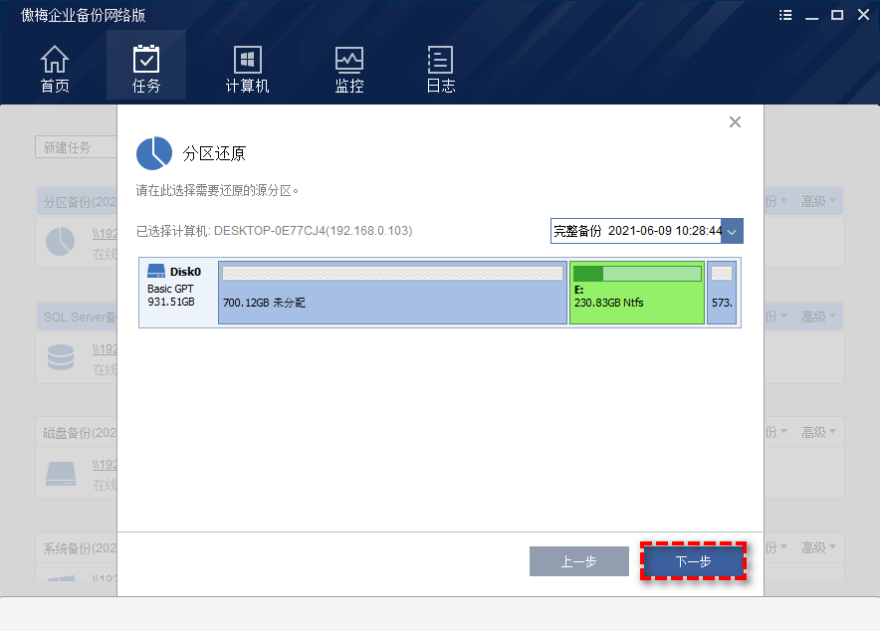880x631 pixels.
Task: Expand the 完整备份 version dropdown
Action: pyautogui.click(x=733, y=231)
